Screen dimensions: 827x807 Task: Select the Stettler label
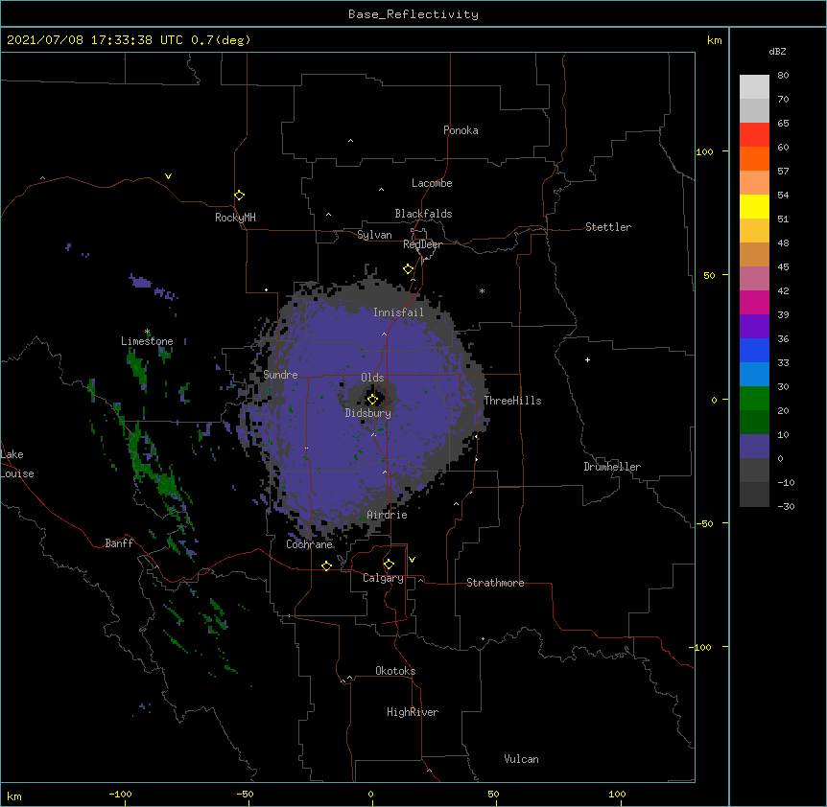(608, 227)
